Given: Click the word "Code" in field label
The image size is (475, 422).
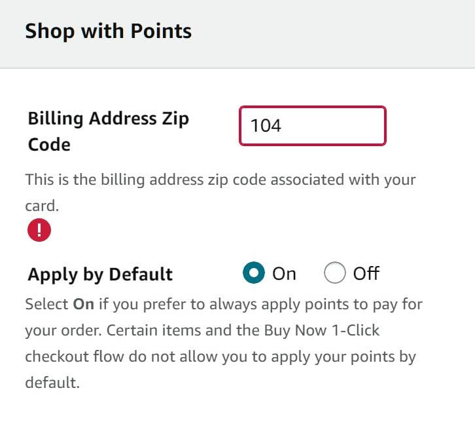Looking at the screenshot, I should (49, 144).
